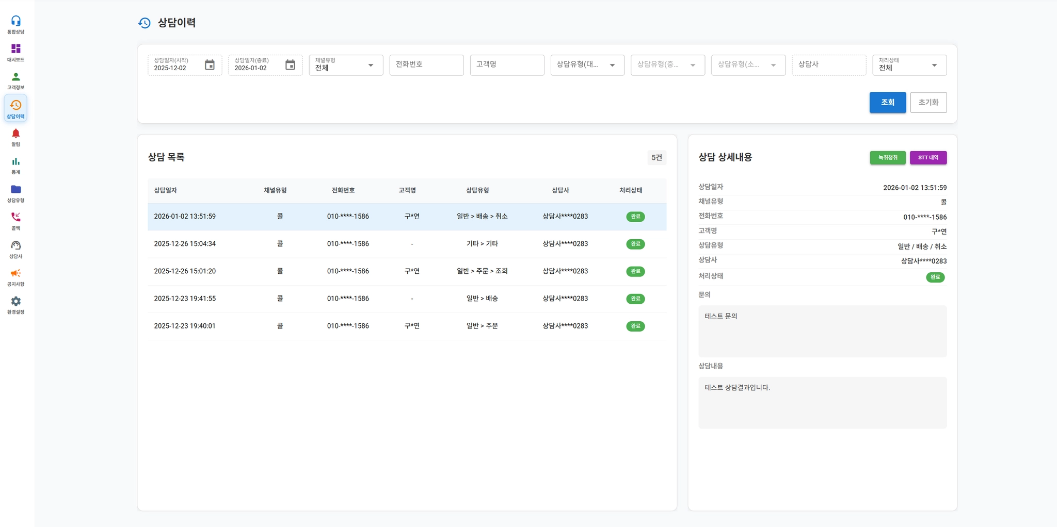Click 일반 / 배송 / 취소 detail value

tap(922, 246)
